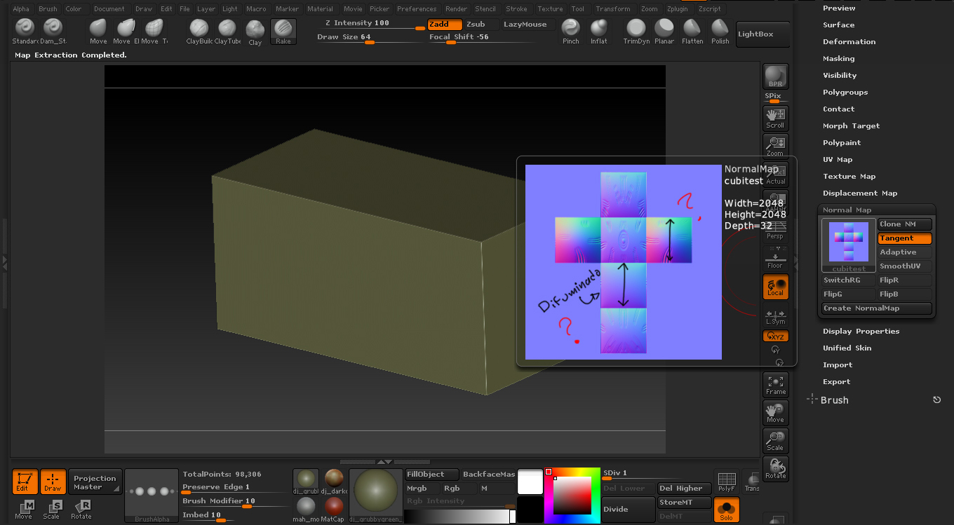Select the ClayTube brush

[227, 32]
